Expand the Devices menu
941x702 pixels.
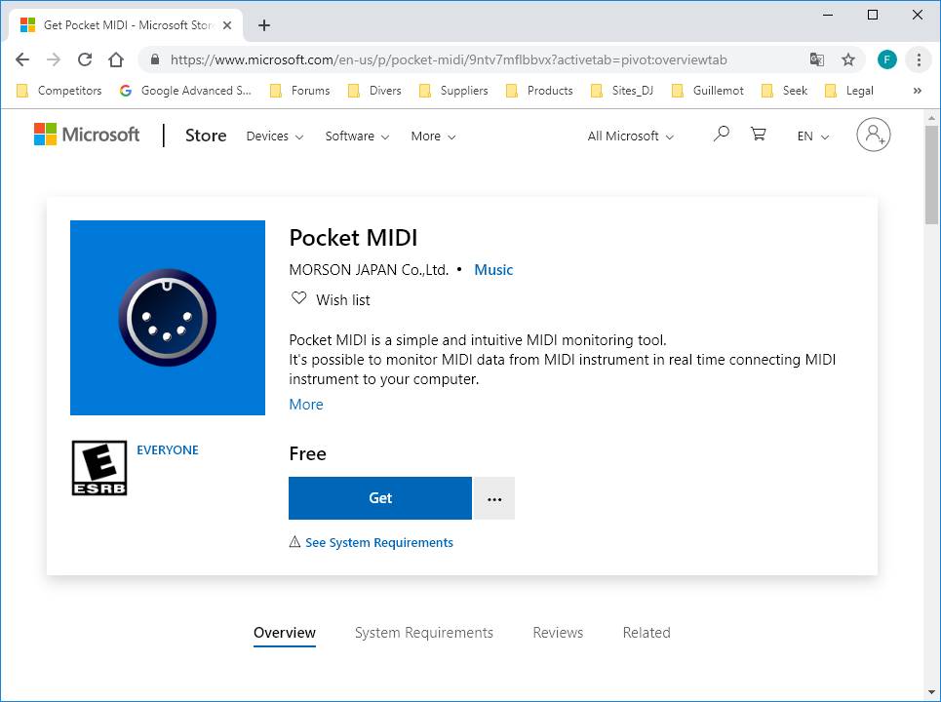pos(274,136)
